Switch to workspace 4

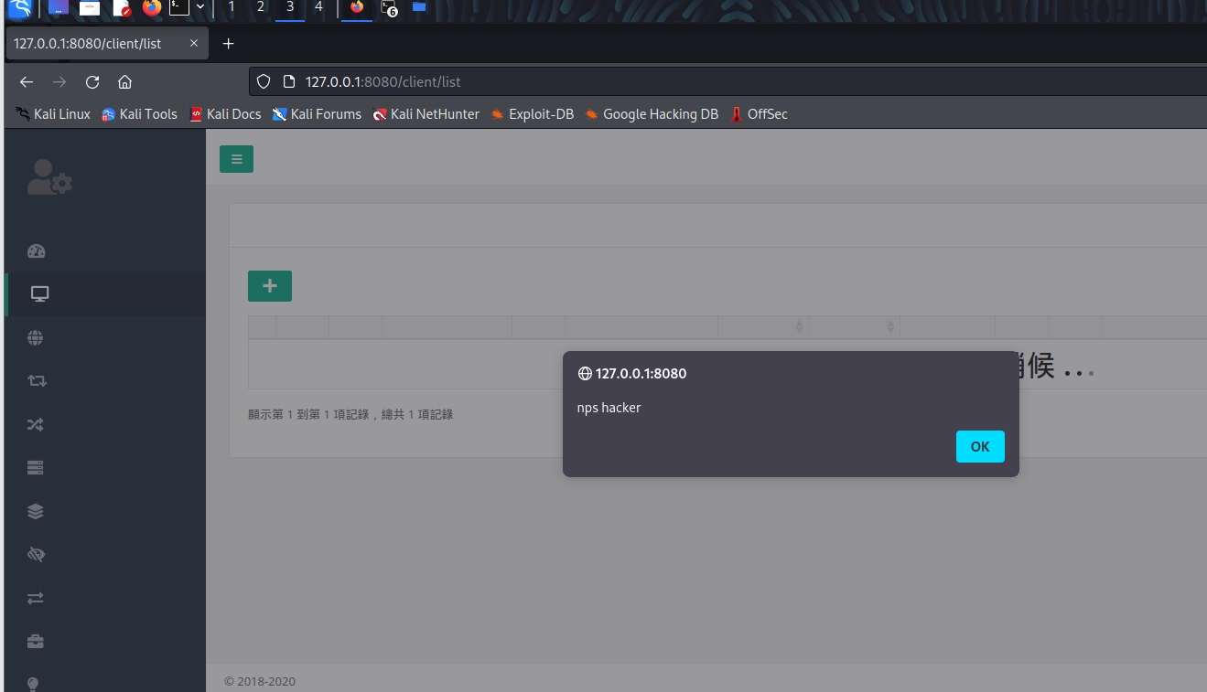coord(318,7)
